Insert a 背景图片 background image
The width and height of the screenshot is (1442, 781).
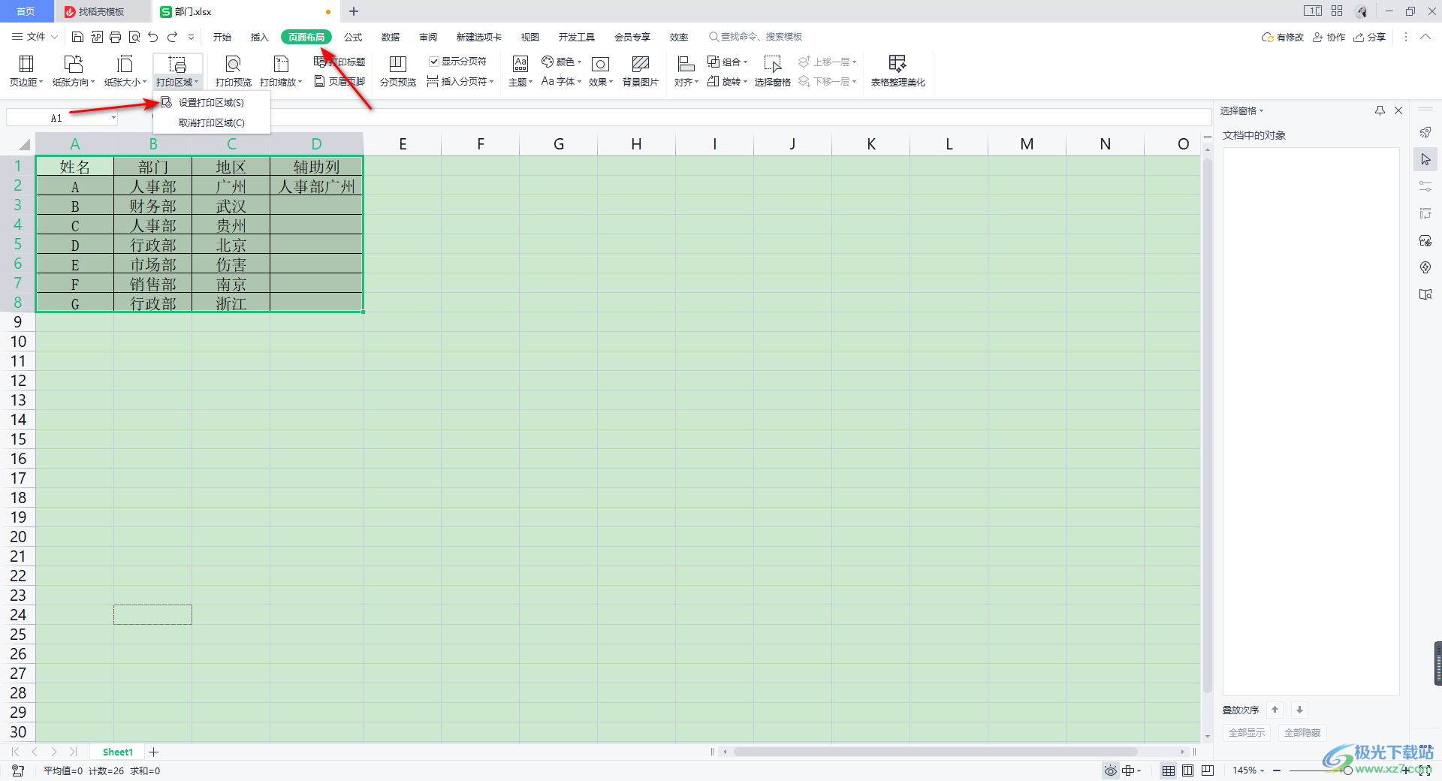[641, 71]
